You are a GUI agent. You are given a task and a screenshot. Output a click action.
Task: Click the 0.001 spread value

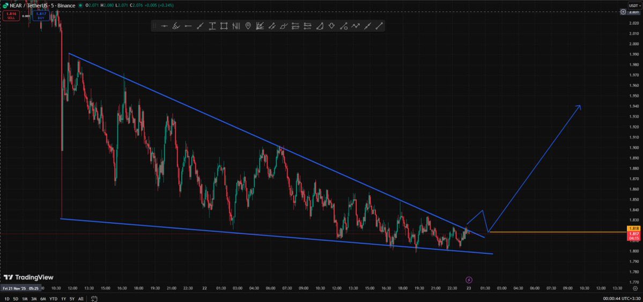[x=25, y=16]
